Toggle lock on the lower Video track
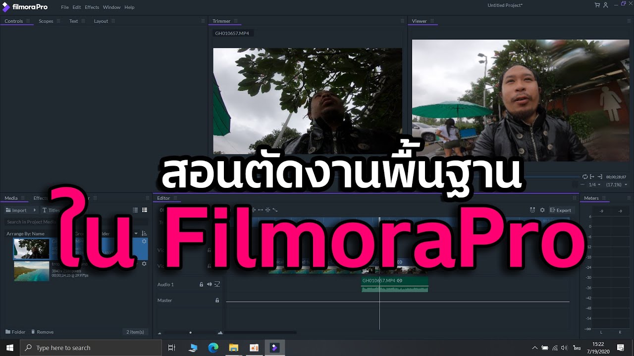This screenshot has width=634, height=356. click(x=209, y=266)
